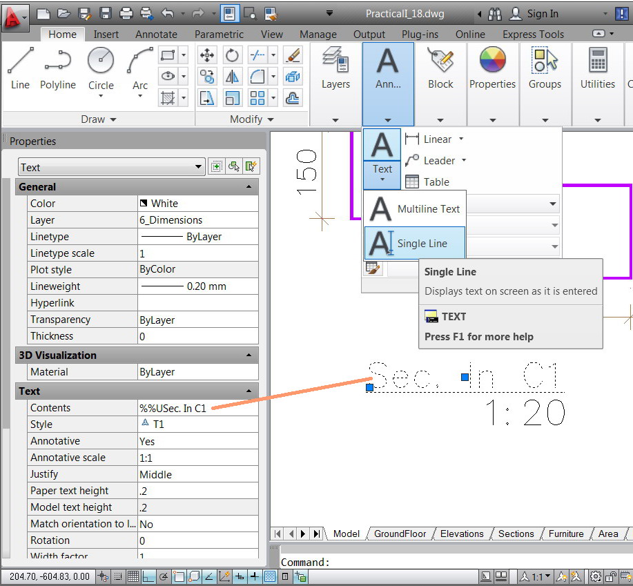Activate the Erase tool
Screen dimensions: 633x586
coord(293,55)
